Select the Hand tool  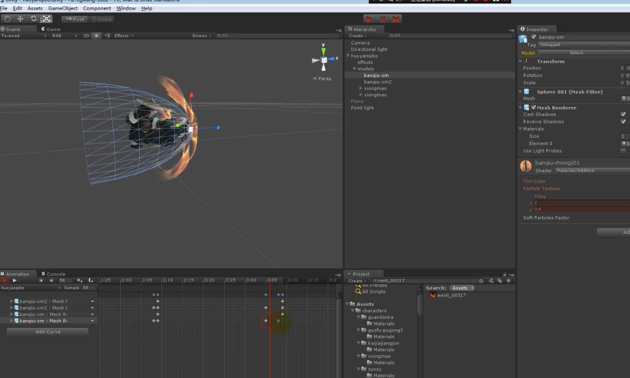click(7, 19)
